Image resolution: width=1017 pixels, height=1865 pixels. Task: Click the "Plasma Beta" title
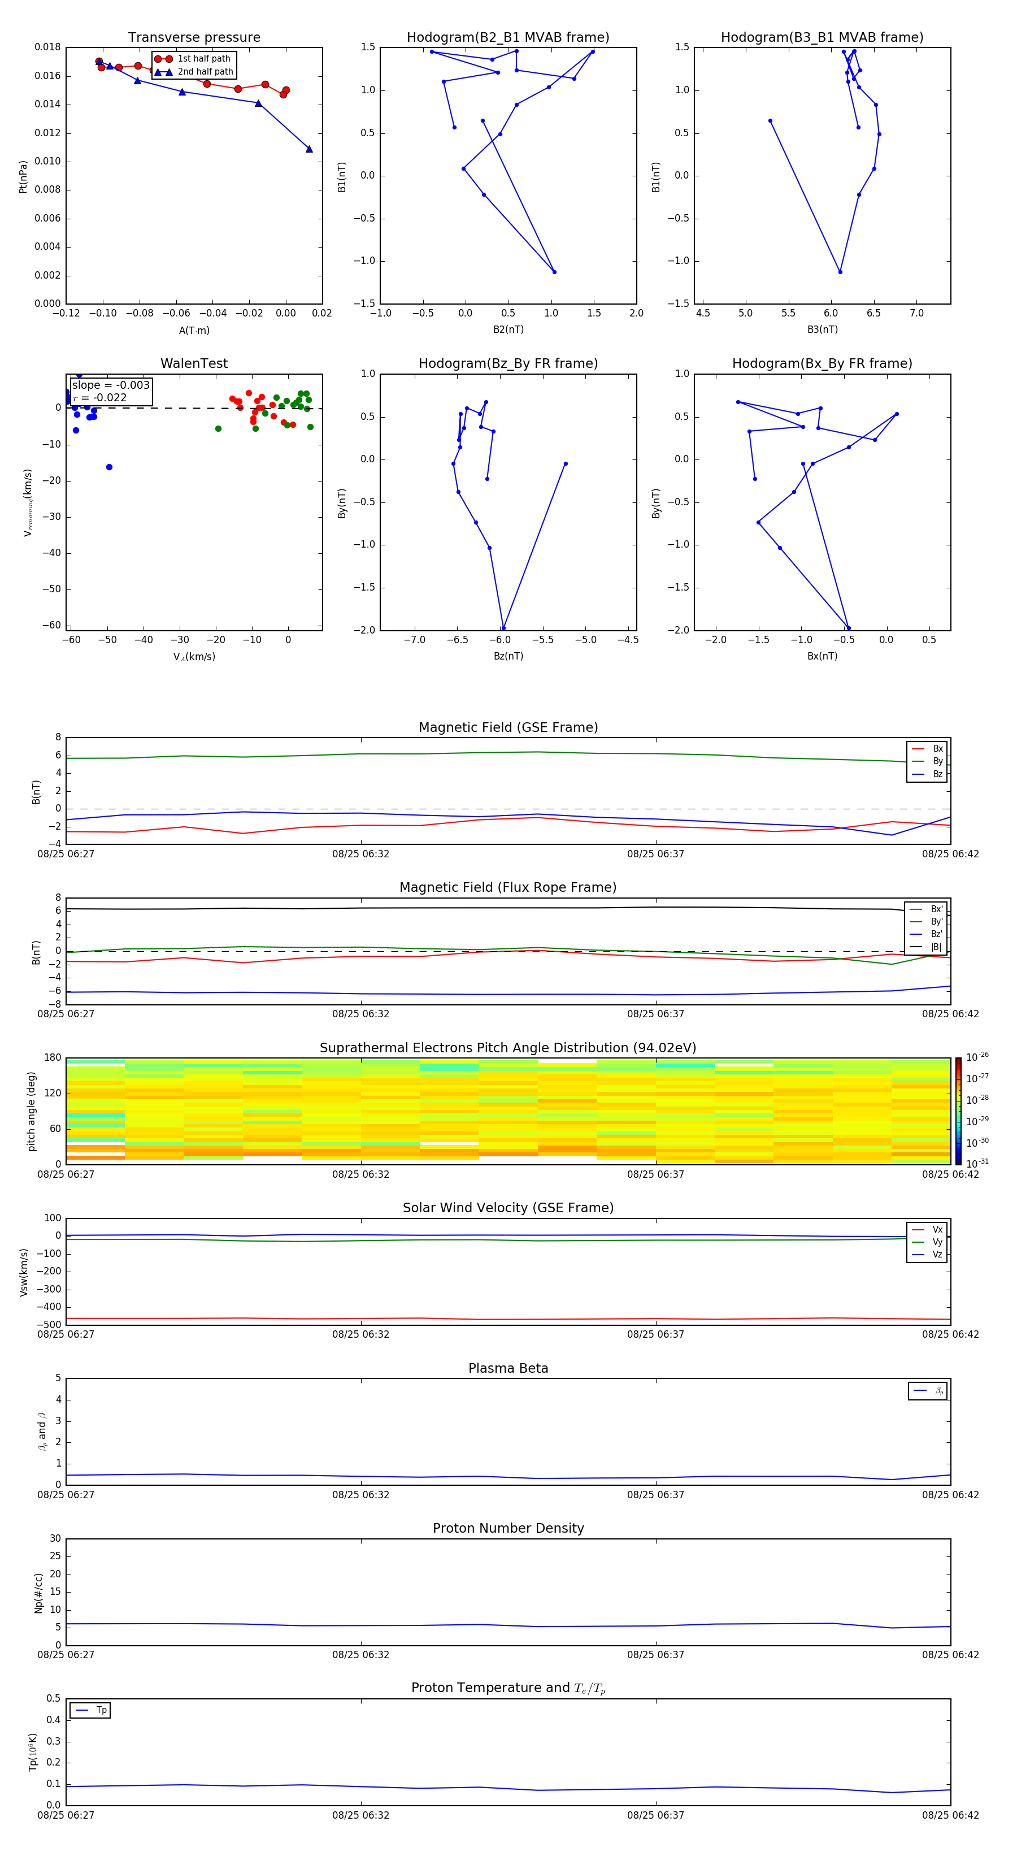pyautogui.click(x=508, y=1368)
